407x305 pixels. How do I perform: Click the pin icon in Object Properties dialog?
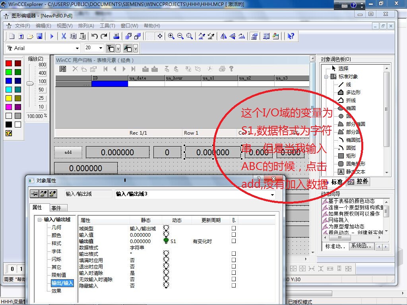[x=34, y=194]
